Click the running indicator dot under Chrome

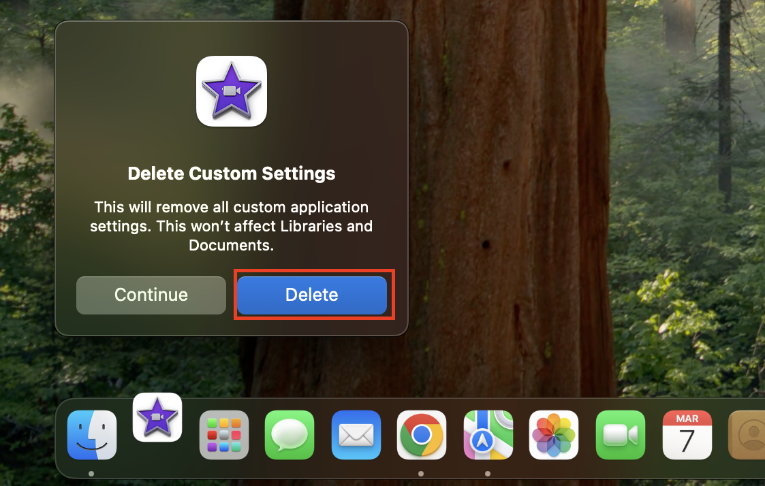point(421,473)
